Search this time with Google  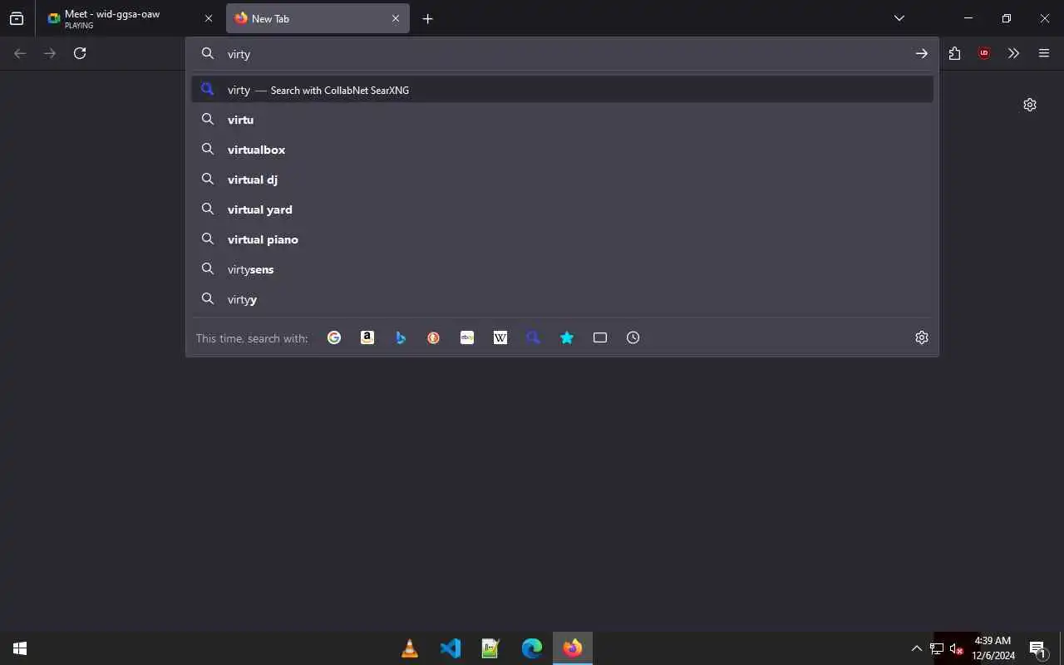[x=334, y=337]
